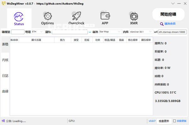Click the GPU: status bar label

pyautogui.click(x=72, y=121)
